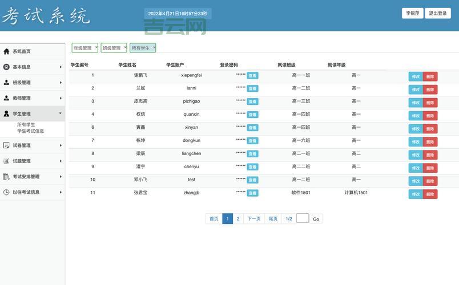
Task: Open 所有学生 submenu item
Action: (26, 124)
